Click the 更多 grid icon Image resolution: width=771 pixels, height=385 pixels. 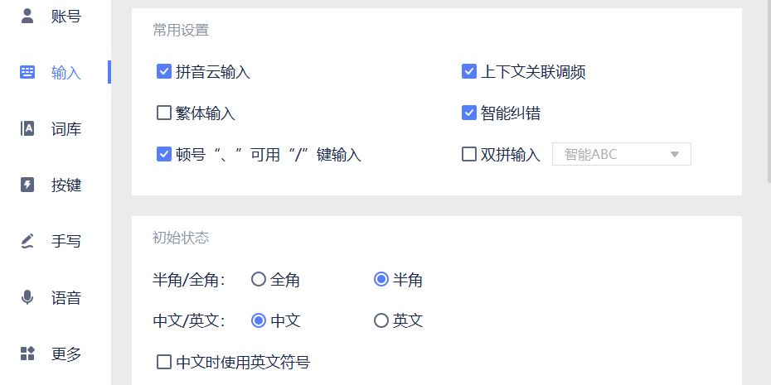(27, 354)
